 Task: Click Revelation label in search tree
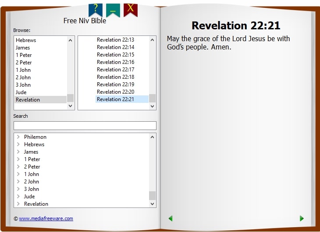coord(36,204)
